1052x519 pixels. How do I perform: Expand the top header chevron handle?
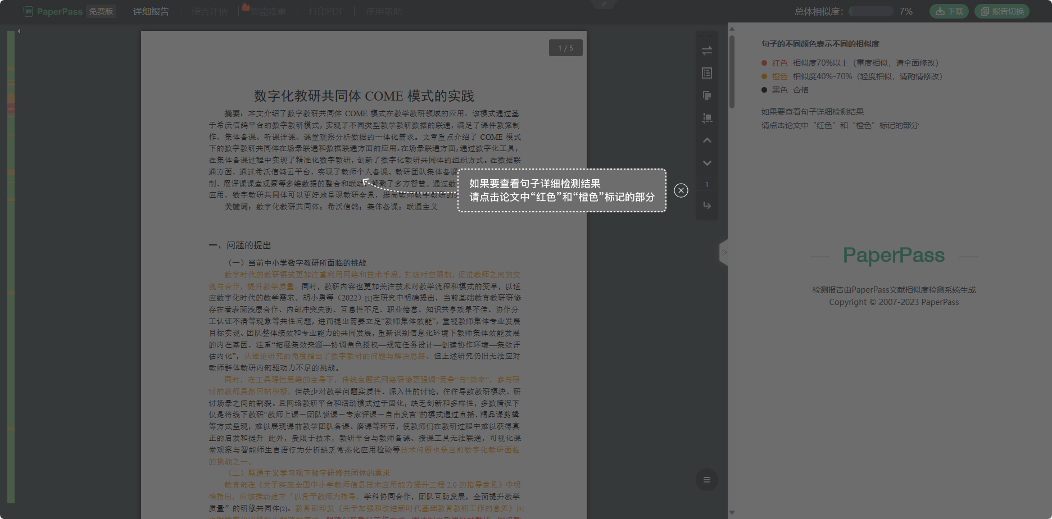(604, 4)
